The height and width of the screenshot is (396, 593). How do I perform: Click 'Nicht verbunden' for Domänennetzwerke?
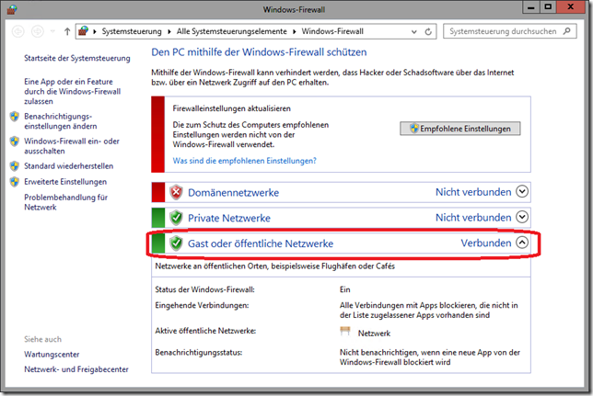(x=473, y=192)
